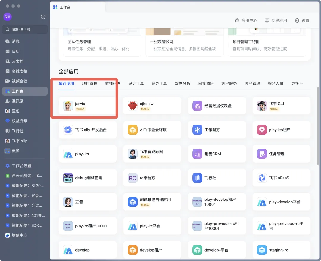Open the 豆包 app card avatar

pos(68,202)
